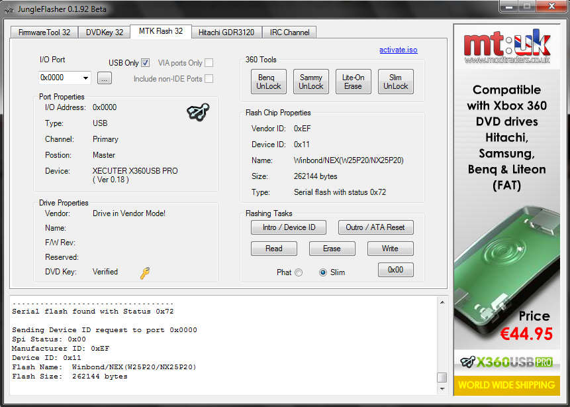Click the '262144 bytes' size value in Flash Chip Properties

315,176
